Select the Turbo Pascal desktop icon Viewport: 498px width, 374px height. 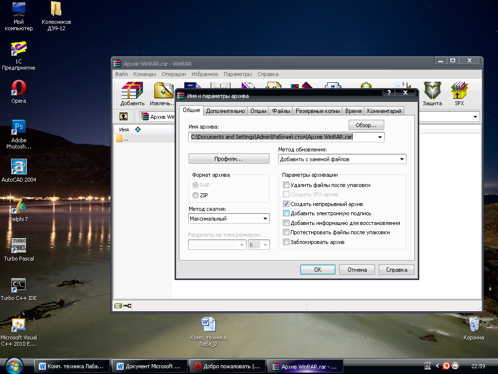(x=19, y=250)
